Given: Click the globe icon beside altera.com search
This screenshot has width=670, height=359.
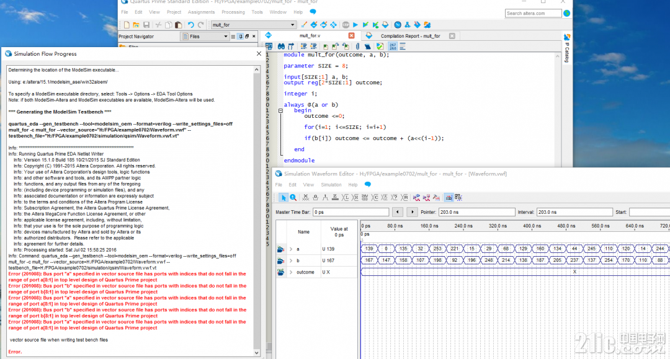Looking at the screenshot, I should [566, 13].
